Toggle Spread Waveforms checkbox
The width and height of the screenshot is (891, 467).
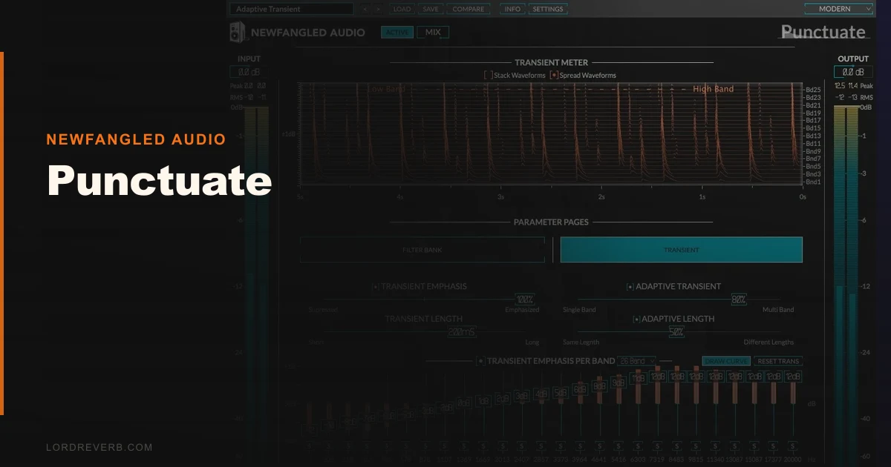(553, 75)
